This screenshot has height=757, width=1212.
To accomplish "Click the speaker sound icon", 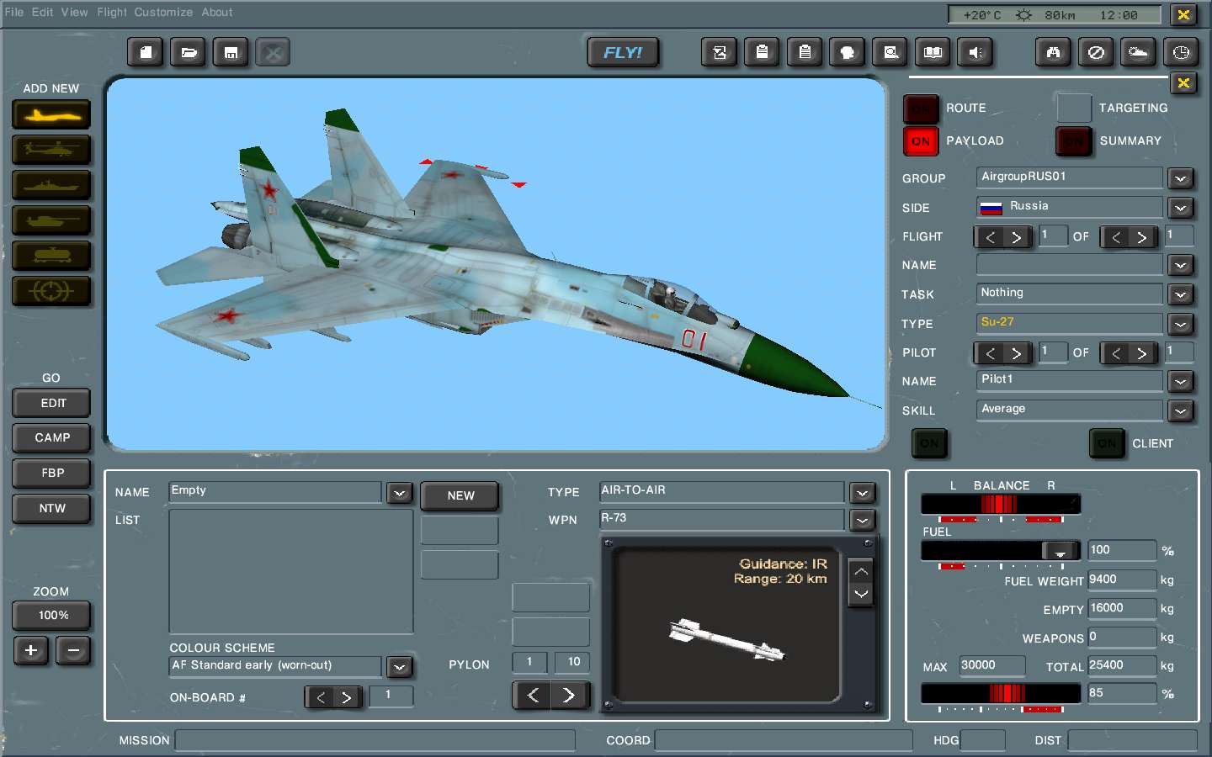I will [x=975, y=52].
